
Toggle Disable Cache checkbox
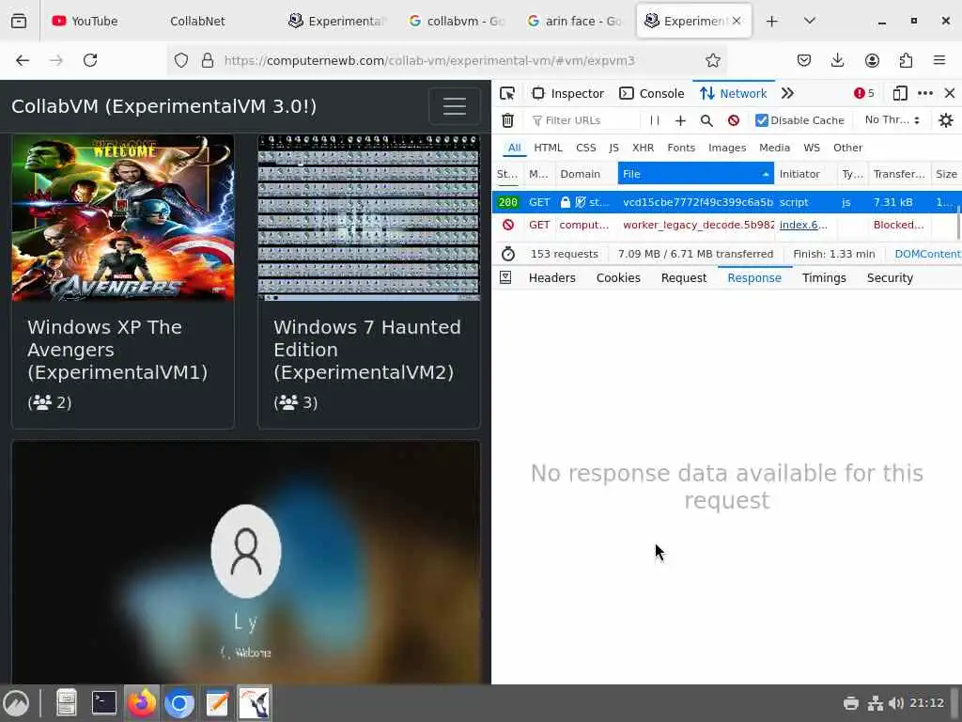(761, 120)
